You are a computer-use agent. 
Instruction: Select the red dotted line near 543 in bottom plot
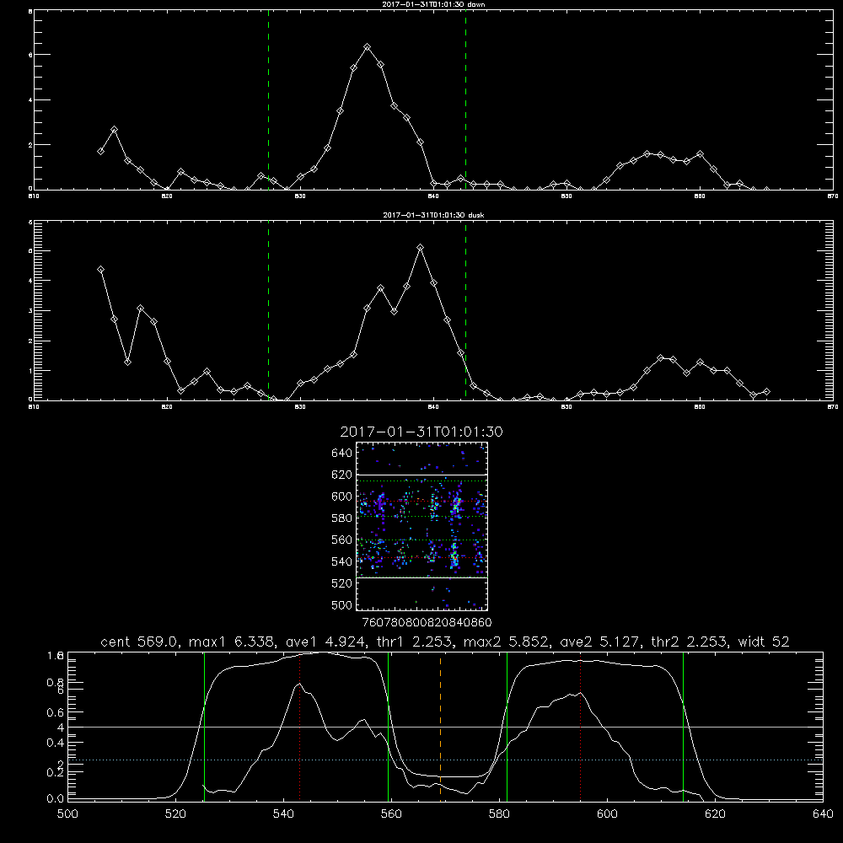click(x=299, y=727)
